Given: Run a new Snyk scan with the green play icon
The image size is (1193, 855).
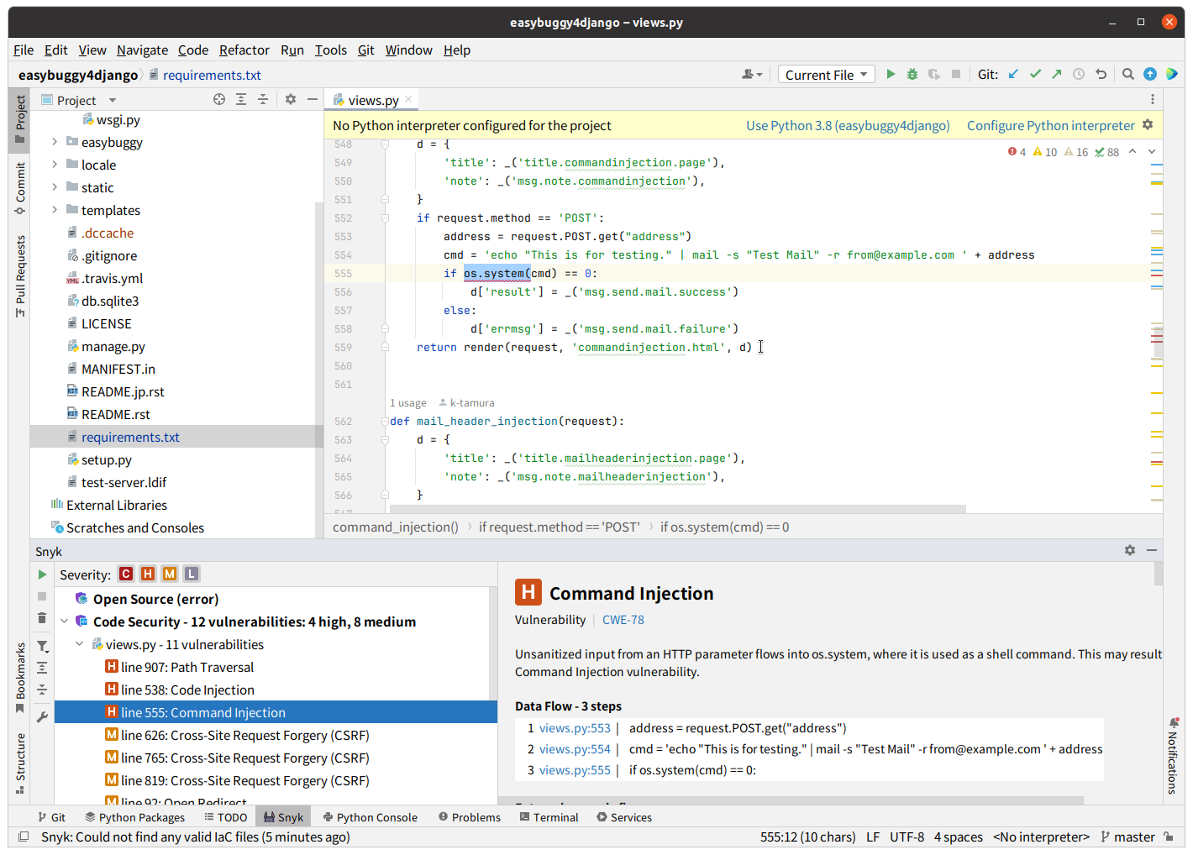Looking at the screenshot, I should [41, 574].
